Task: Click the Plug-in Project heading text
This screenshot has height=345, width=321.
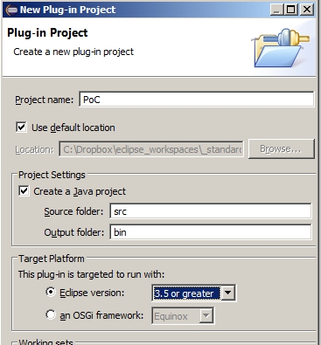Action: 47,32
